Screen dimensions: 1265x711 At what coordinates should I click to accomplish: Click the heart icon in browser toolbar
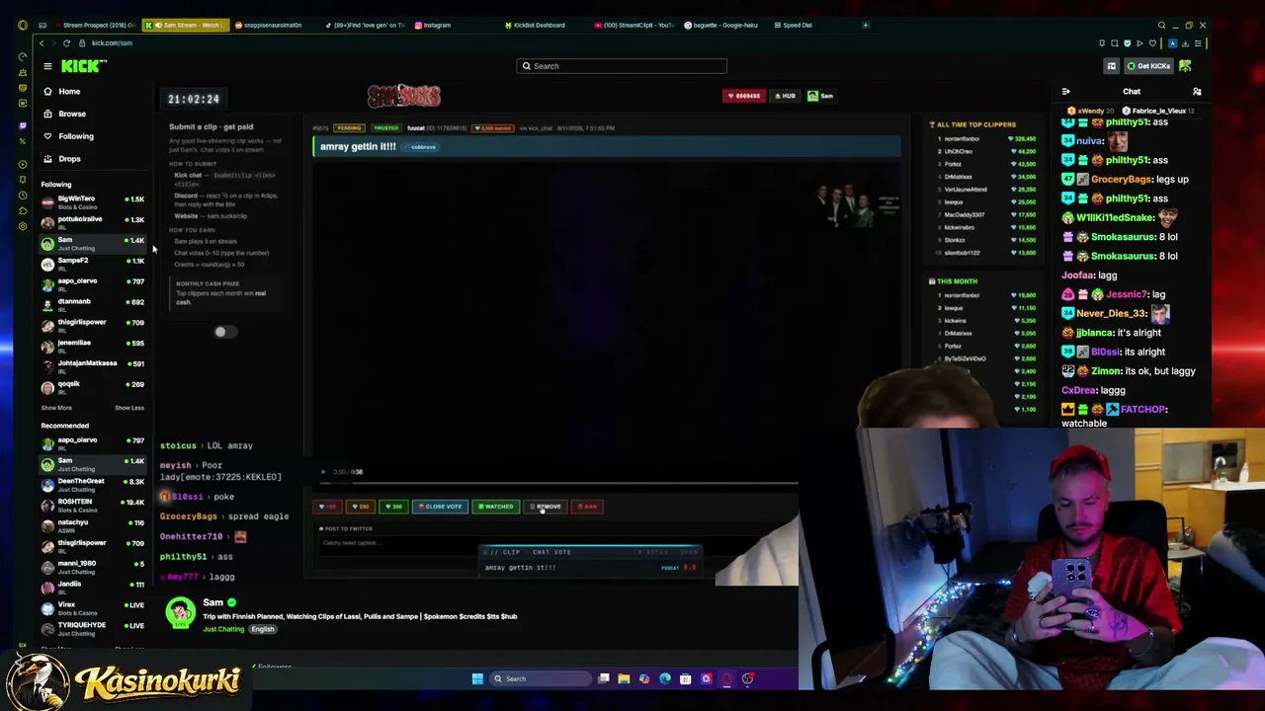pos(1151,43)
